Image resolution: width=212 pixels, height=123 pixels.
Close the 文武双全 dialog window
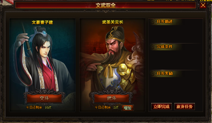tap(203, 5)
